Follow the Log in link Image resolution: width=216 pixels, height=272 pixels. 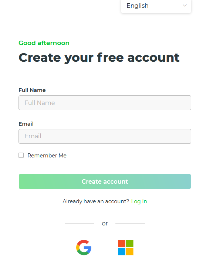click(x=139, y=201)
